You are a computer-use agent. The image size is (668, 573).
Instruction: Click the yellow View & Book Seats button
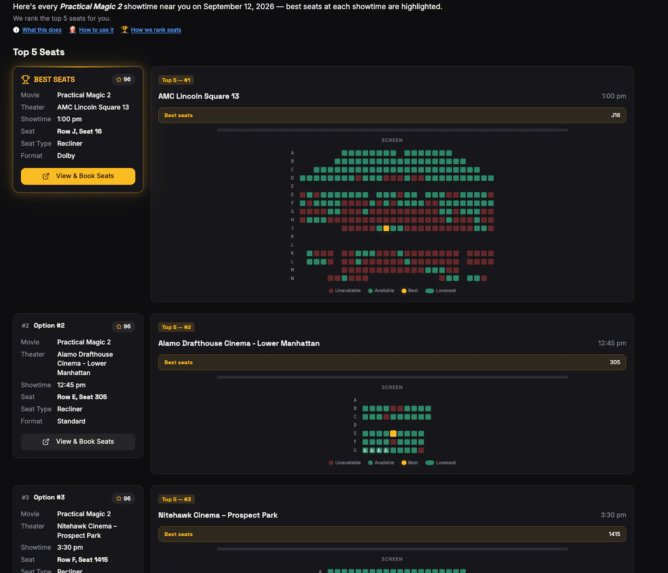[78, 176]
